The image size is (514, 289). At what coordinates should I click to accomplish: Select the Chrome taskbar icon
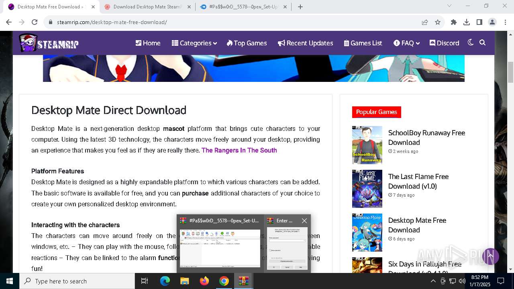coord(224,281)
